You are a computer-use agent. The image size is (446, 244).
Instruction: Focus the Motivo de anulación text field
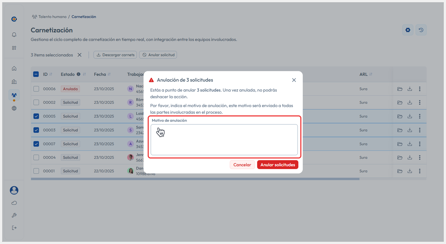(x=224, y=140)
